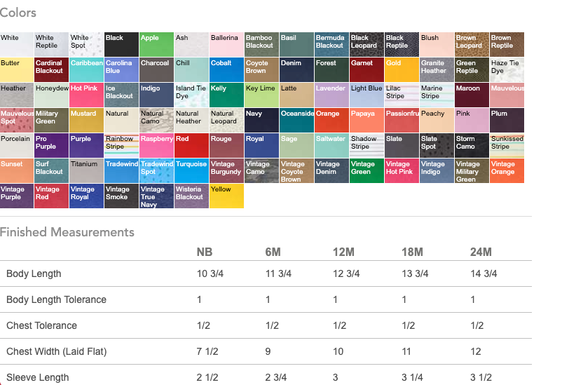The width and height of the screenshot is (562, 385).
Task: Select the Apple green color swatch
Action: (157, 44)
